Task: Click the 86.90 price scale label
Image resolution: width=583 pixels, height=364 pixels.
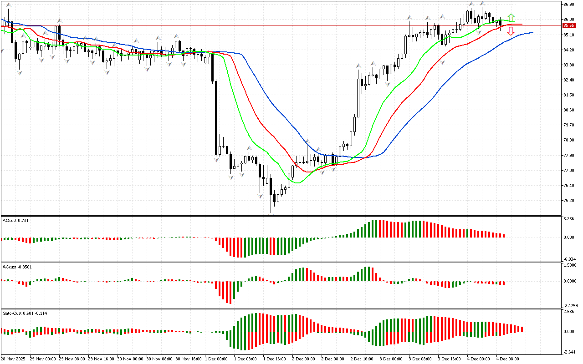Action: [x=568, y=5]
